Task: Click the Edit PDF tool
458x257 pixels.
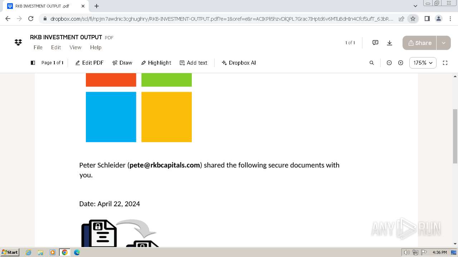Action: (89, 63)
